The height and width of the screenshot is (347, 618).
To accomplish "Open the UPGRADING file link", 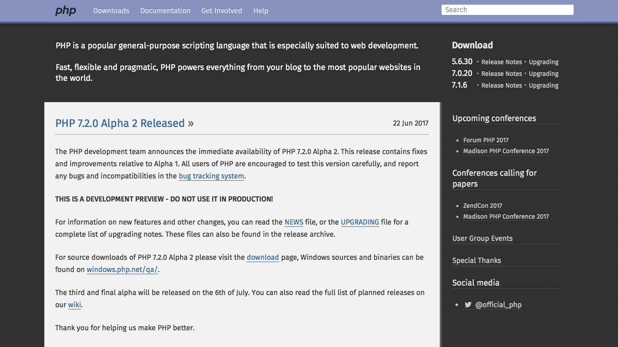I will pyautogui.click(x=360, y=222).
